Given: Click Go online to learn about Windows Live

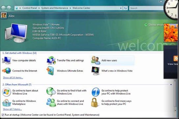Looking at the screenshot, I should tap(25, 92).
